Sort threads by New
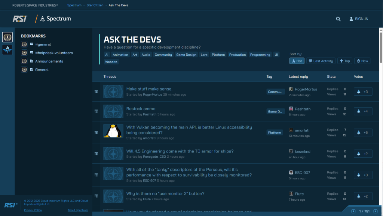Image resolution: width=383 pixels, height=216 pixels. (362, 61)
